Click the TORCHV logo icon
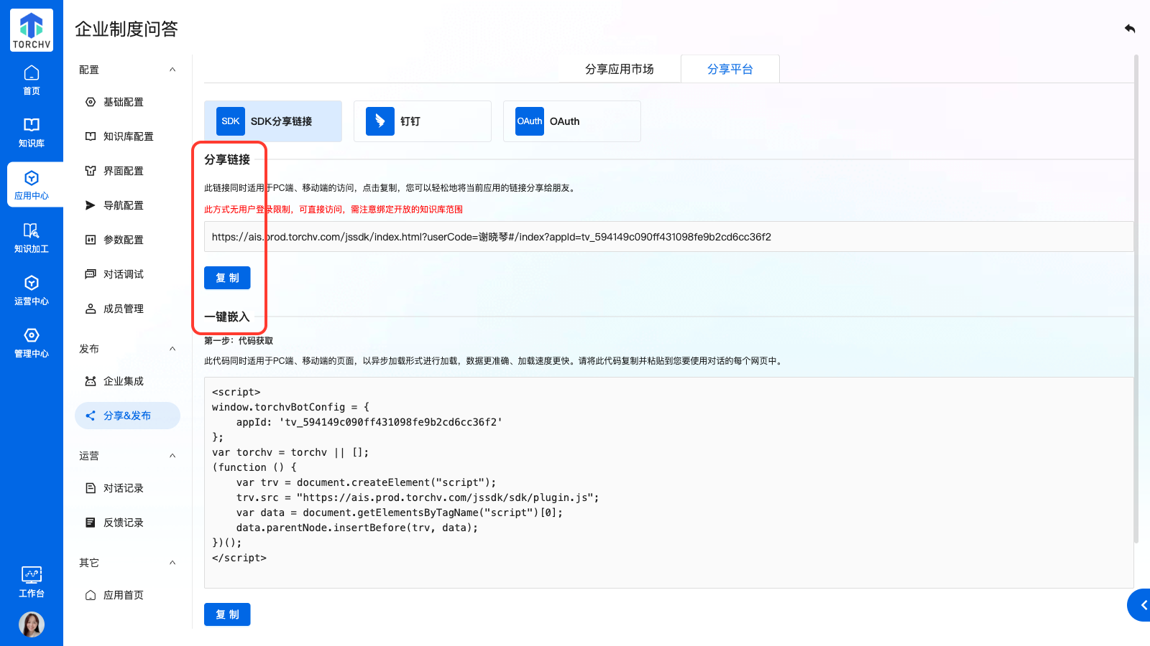Image resolution: width=1150 pixels, height=646 pixels. click(32, 30)
